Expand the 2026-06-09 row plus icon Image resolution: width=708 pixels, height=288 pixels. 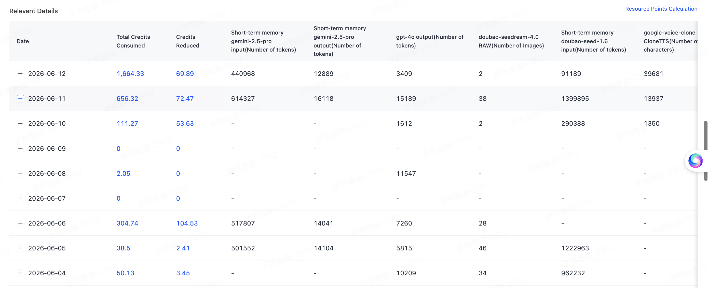pyautogui.click(x=20, y=148)
